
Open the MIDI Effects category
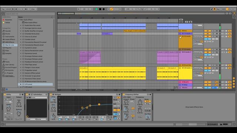[10, 42]
